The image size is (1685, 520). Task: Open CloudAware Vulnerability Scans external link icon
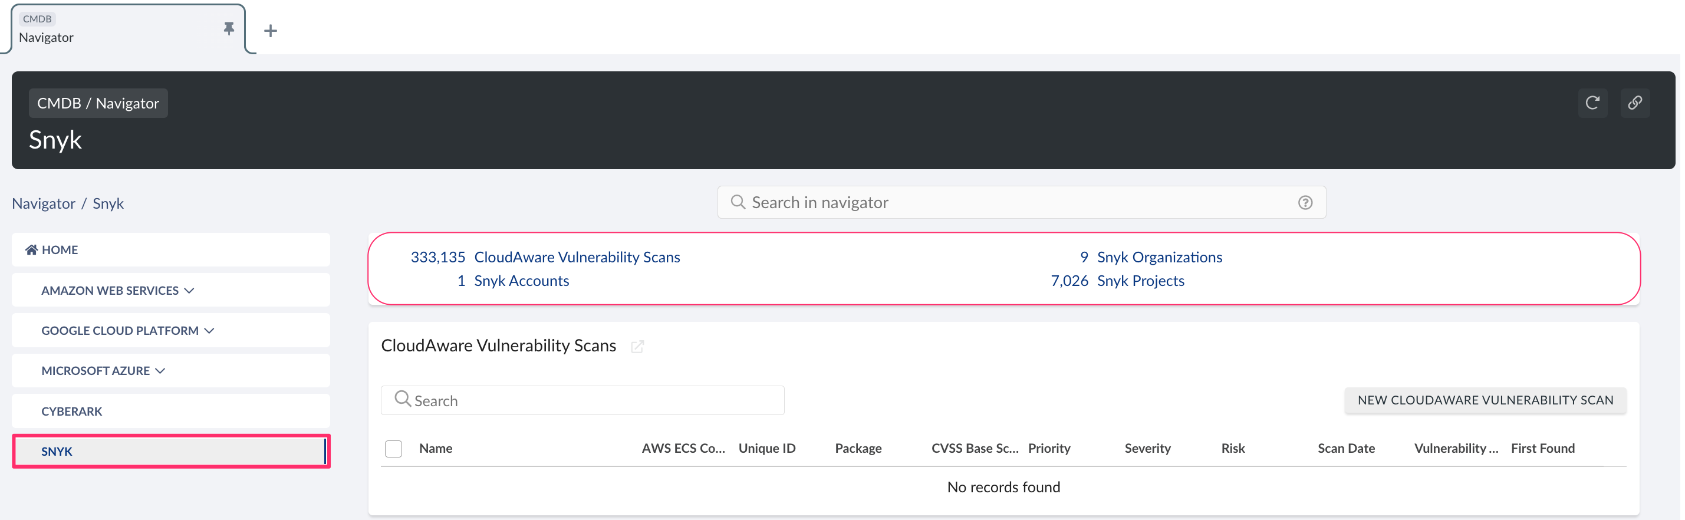637,347
